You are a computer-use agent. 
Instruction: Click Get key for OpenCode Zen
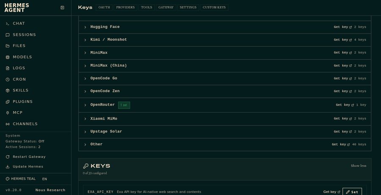(342, 91)
